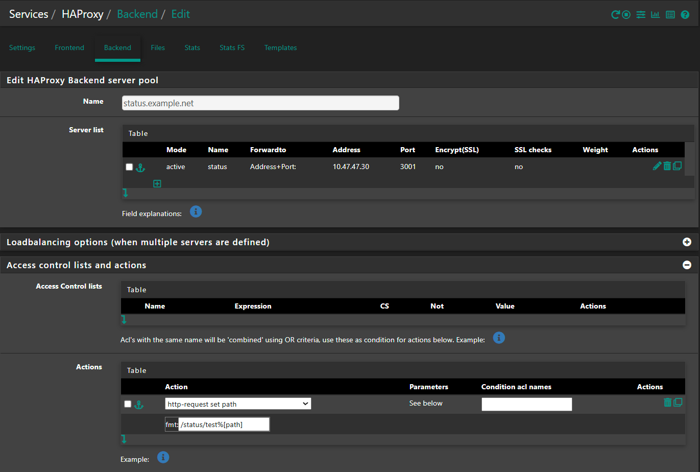
Task: Focus the backend Name field
Action: (x=260, y=103)
